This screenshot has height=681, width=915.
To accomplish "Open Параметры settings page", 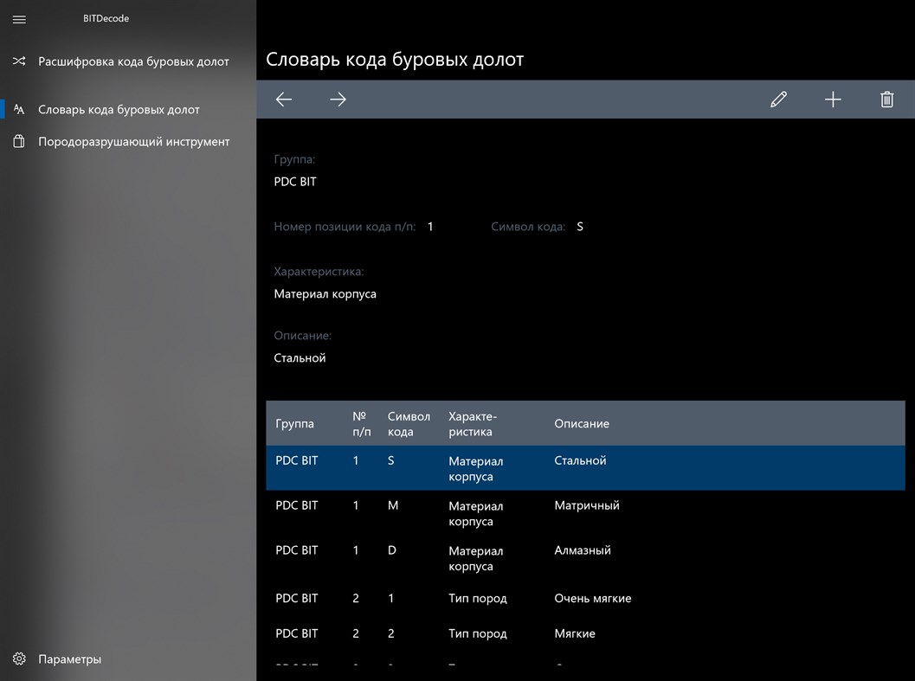I will click(69, 659).
